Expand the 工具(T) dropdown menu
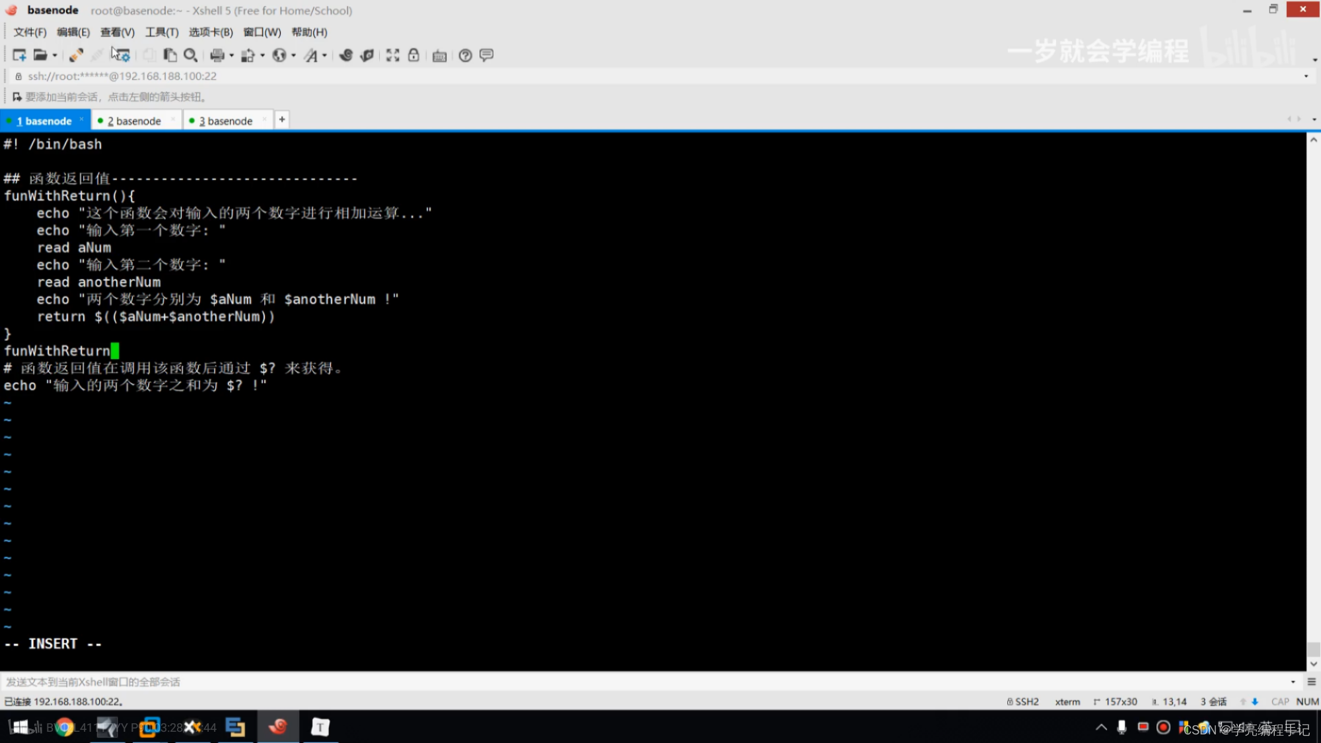 [x=161, y=32]
